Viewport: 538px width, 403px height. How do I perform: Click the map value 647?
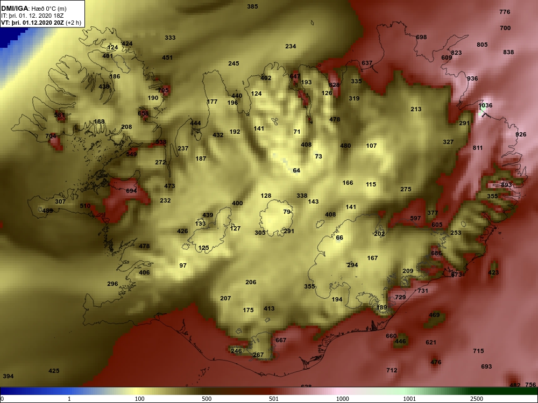295,76
